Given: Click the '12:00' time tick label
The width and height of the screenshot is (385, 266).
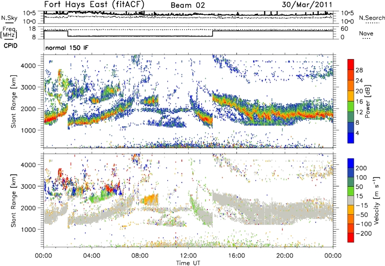Looking at the screenshot, I should click(x=188, y=256).
